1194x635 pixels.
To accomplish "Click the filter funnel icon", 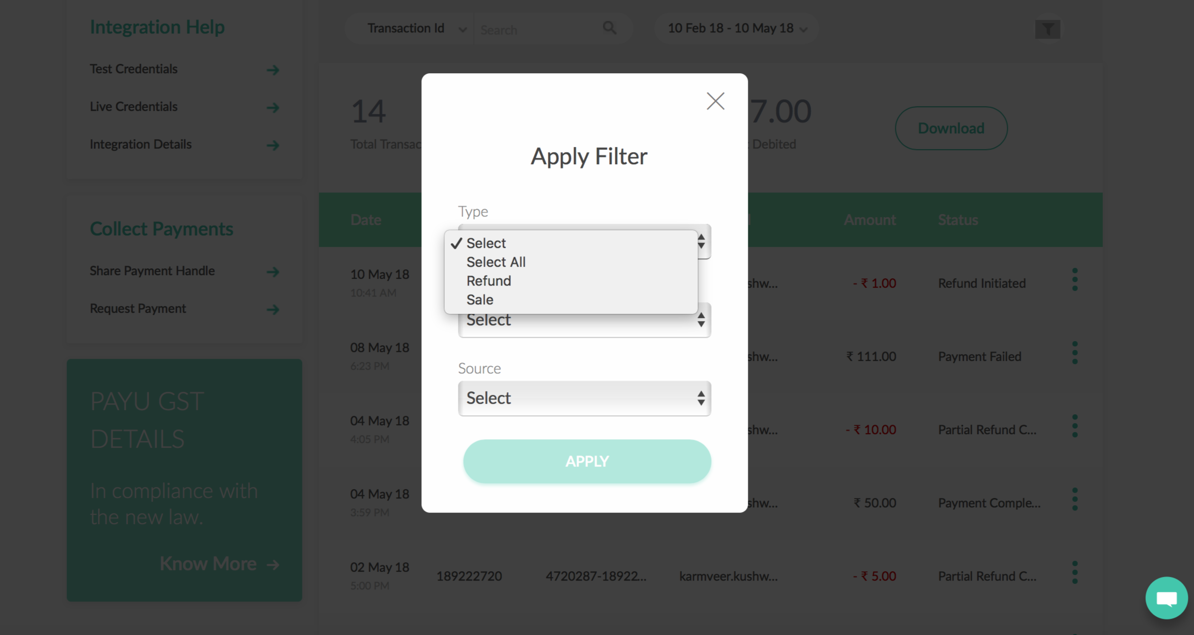I will pyautogui.click(x=1047, y=29).
